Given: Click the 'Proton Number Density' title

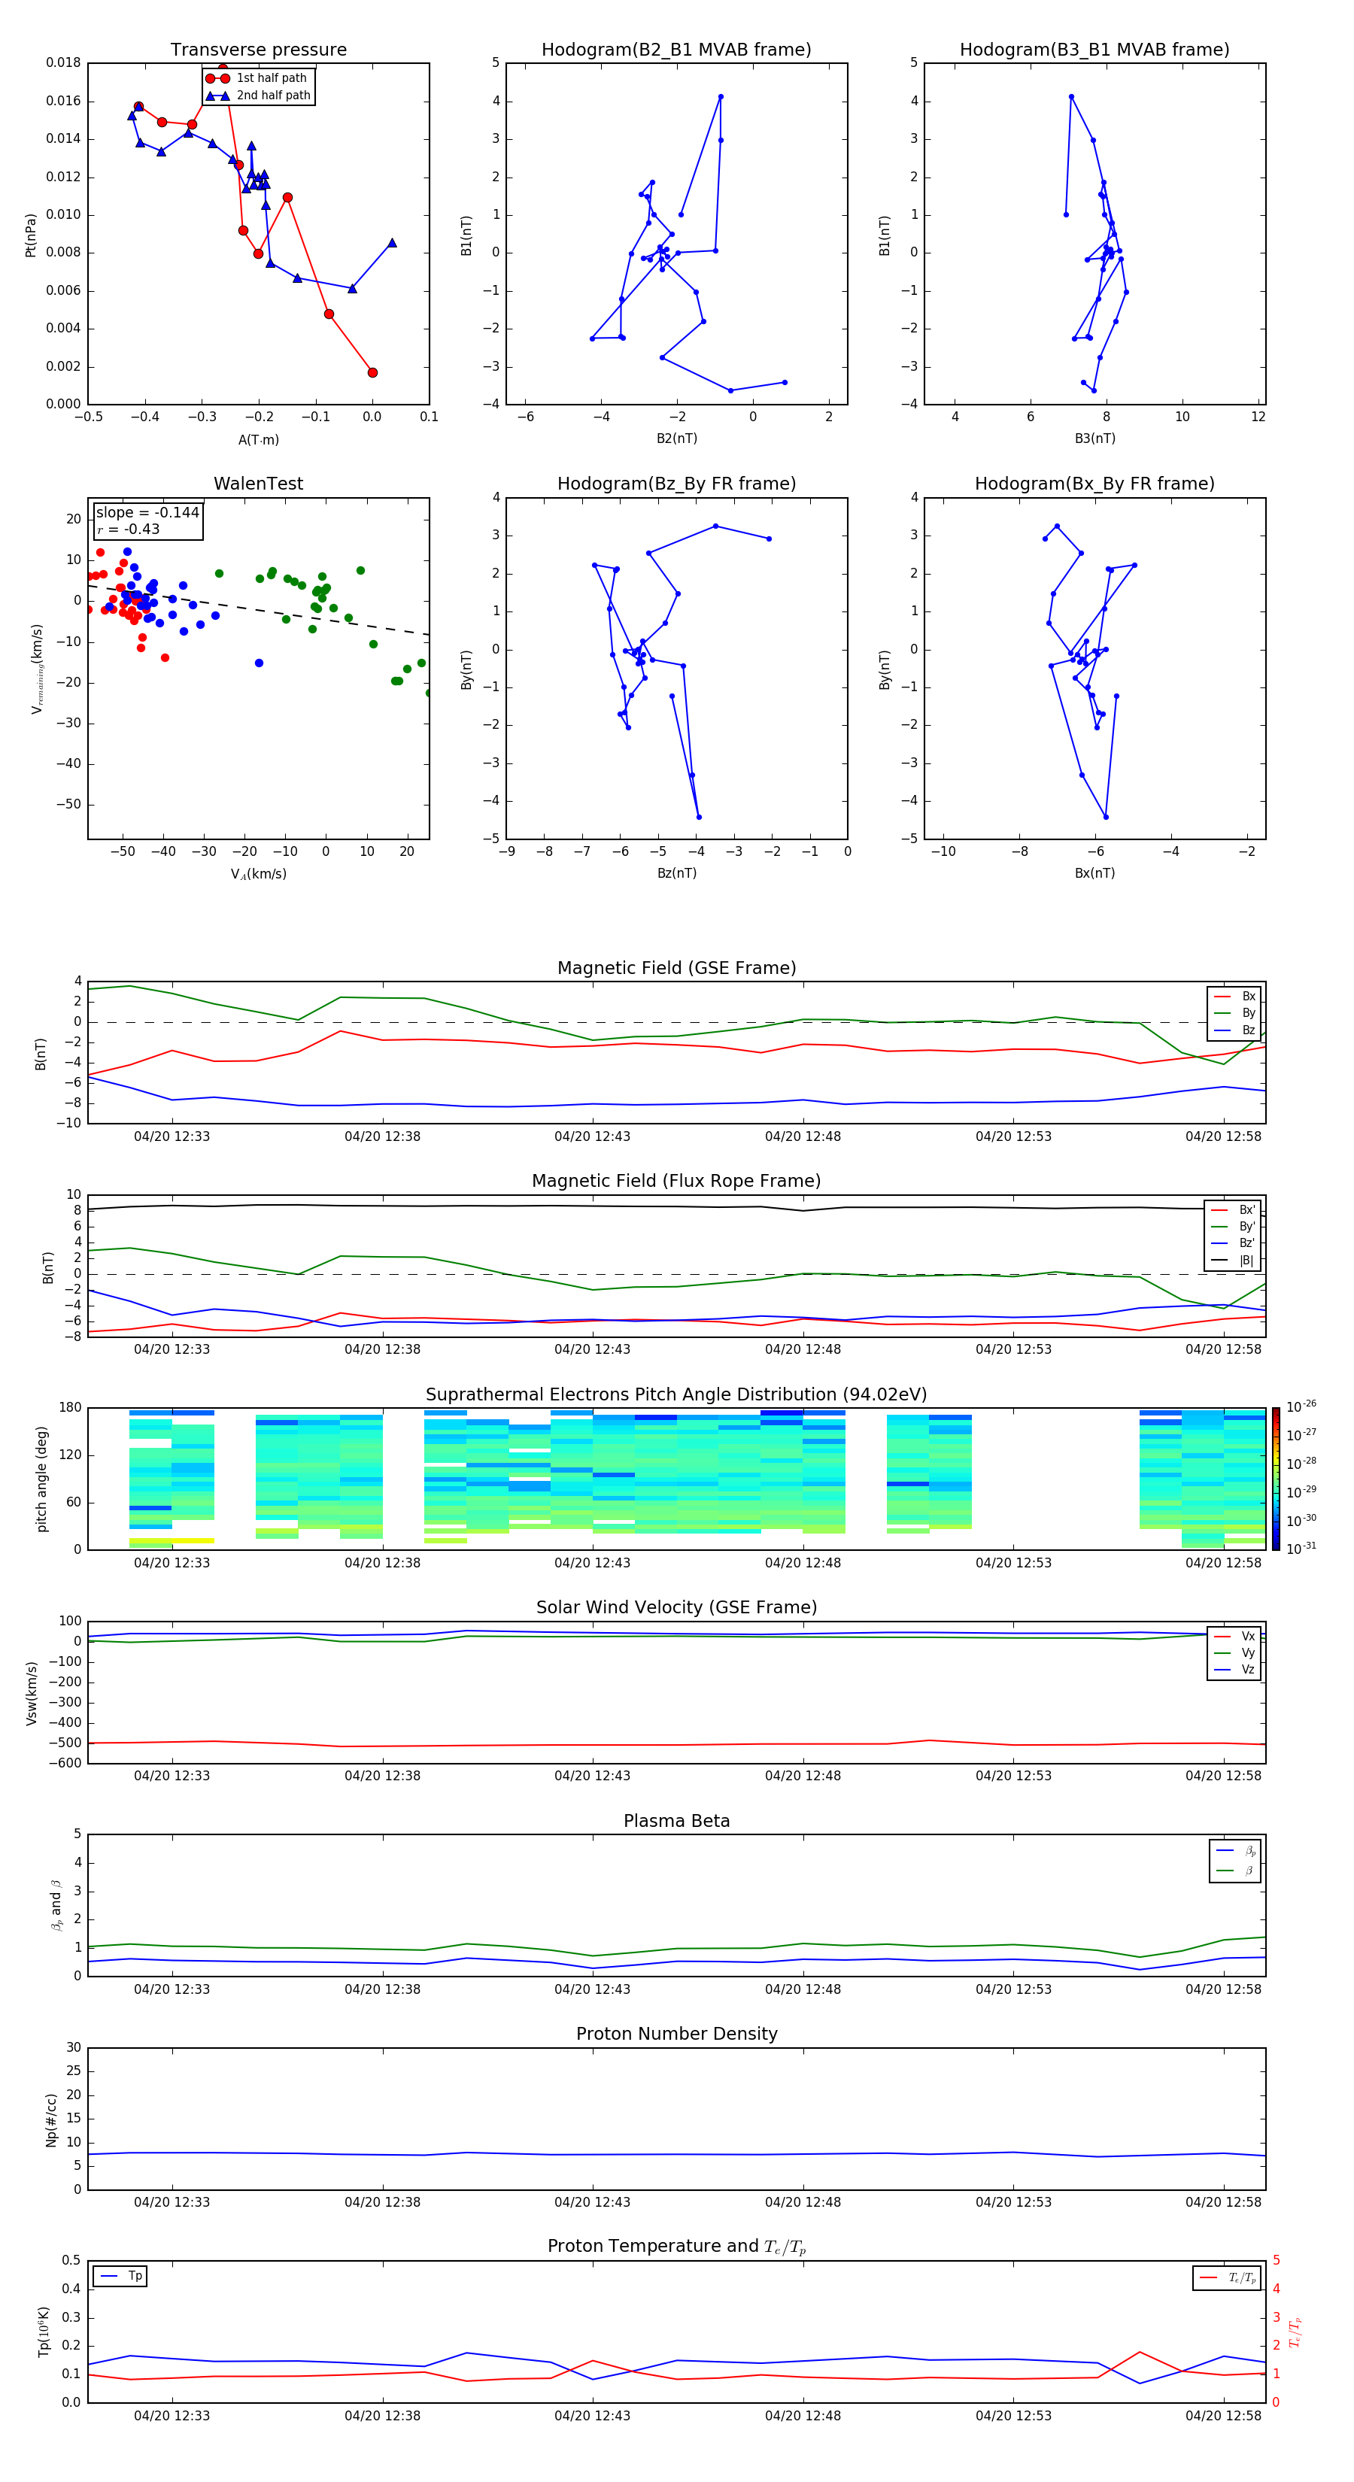Looking at the screenshot, I should point(676,2034).
